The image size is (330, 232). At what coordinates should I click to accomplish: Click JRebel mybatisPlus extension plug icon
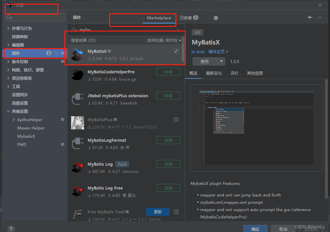click(78, 99)
